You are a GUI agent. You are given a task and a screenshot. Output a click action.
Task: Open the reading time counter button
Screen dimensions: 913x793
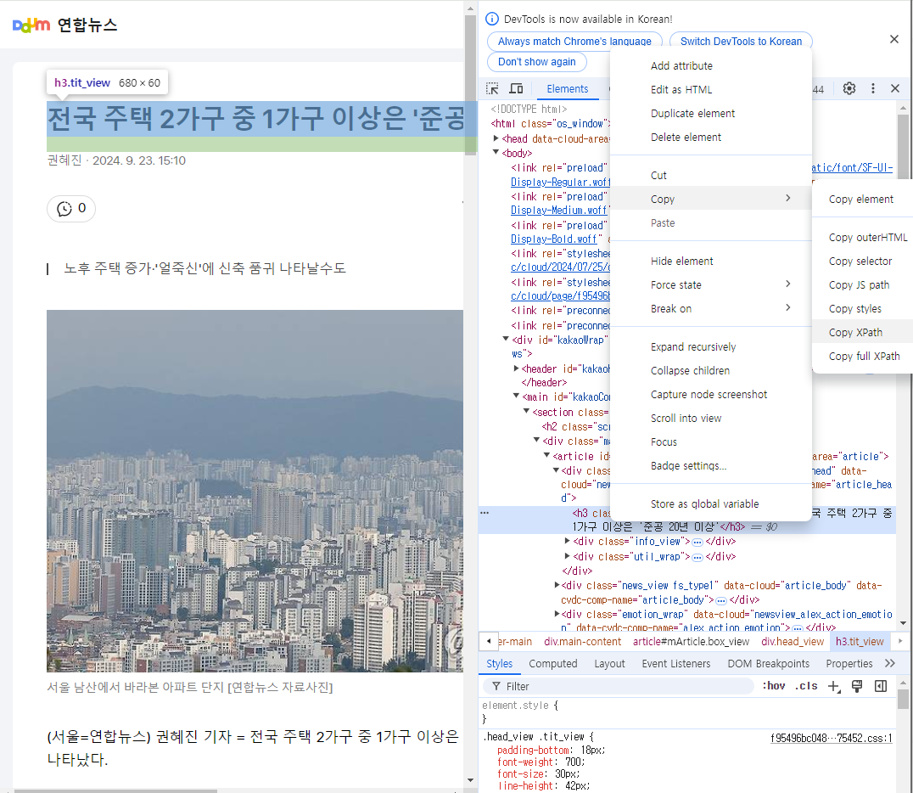pos(71,209)
